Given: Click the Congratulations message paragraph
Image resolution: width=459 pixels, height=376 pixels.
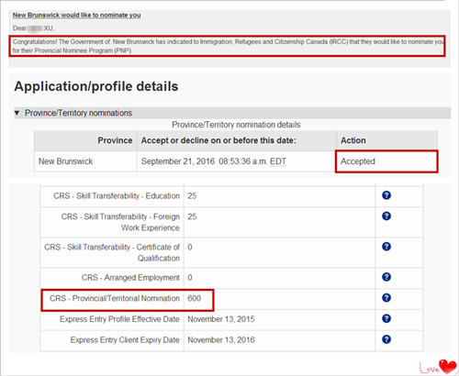Looking at the screenshot, I should pos(229,46).
